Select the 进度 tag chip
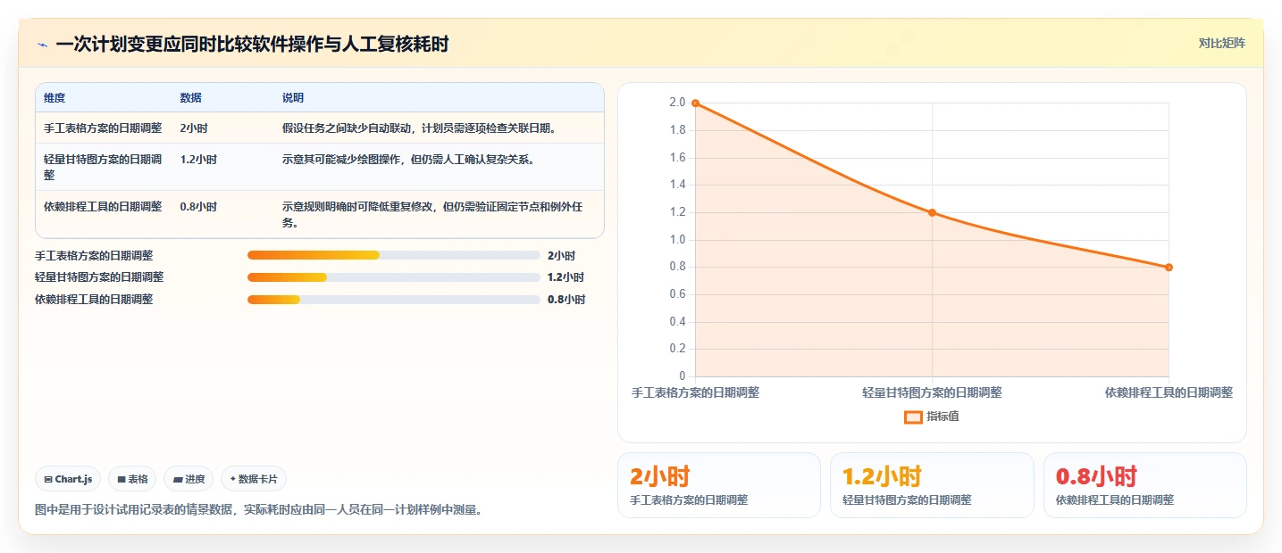 [x=189, y=479]
